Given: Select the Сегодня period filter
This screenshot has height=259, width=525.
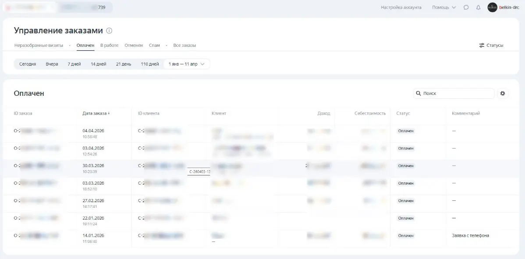Looking at the screenshot, I should click(28, 64).
